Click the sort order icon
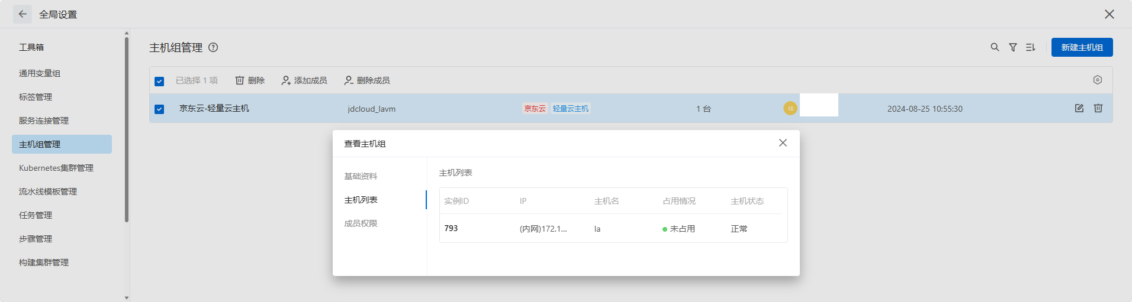The height and width of the screenshot is (302, 1132). click(1031, 47)
